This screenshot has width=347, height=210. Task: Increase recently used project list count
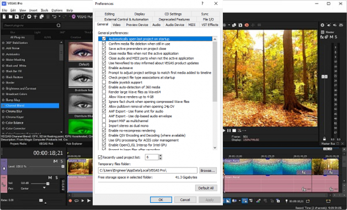click(x=161, y=156)
